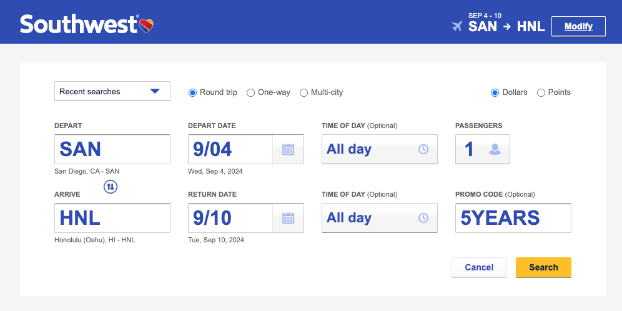The width and height of the screenshot is (622, 311).
Task: Swap depart and arrive airports
Action: coord(111,187)
